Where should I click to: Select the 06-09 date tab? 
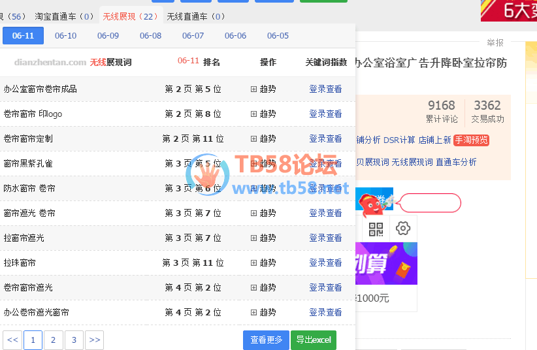pos(108,36)
